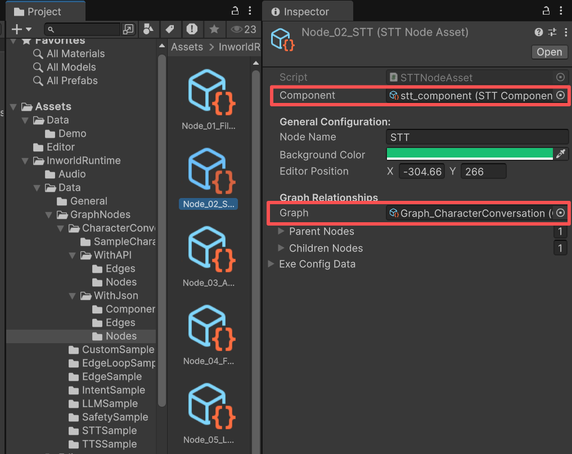572x454 pixels.
Task: Select the IntentSample folder
Action: (106, 390)
